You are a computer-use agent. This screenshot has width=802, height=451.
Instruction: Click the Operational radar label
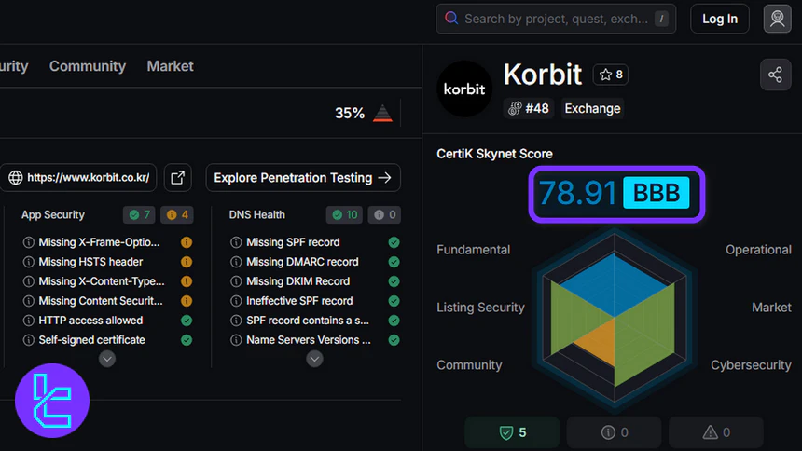click(758, 250)
